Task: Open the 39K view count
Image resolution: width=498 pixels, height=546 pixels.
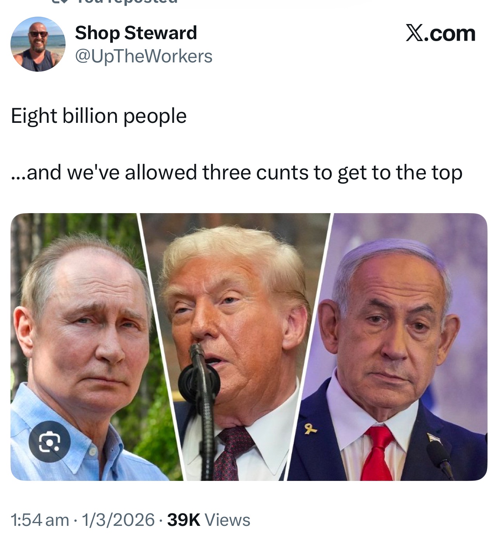Action: tap(183, 520)
